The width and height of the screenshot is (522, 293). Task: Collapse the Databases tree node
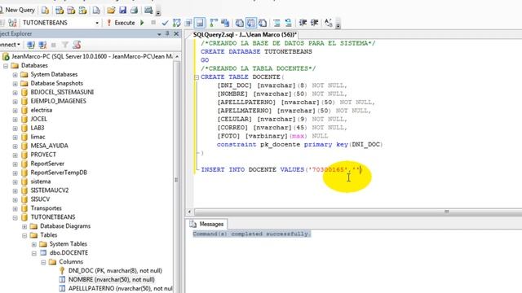pyautogui.click(x=6, y=66)
